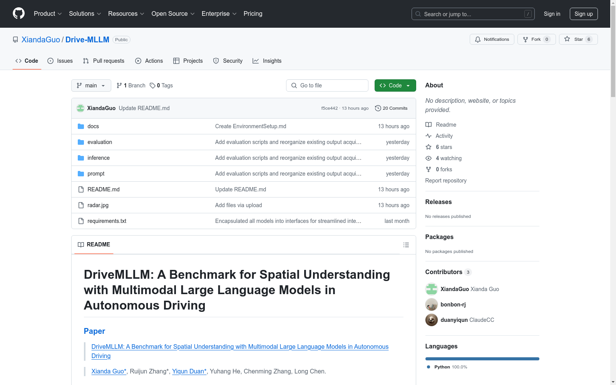616x385 pixels.
Task: Open the green Code dropdown button
Action: click(x=395, y=85)
